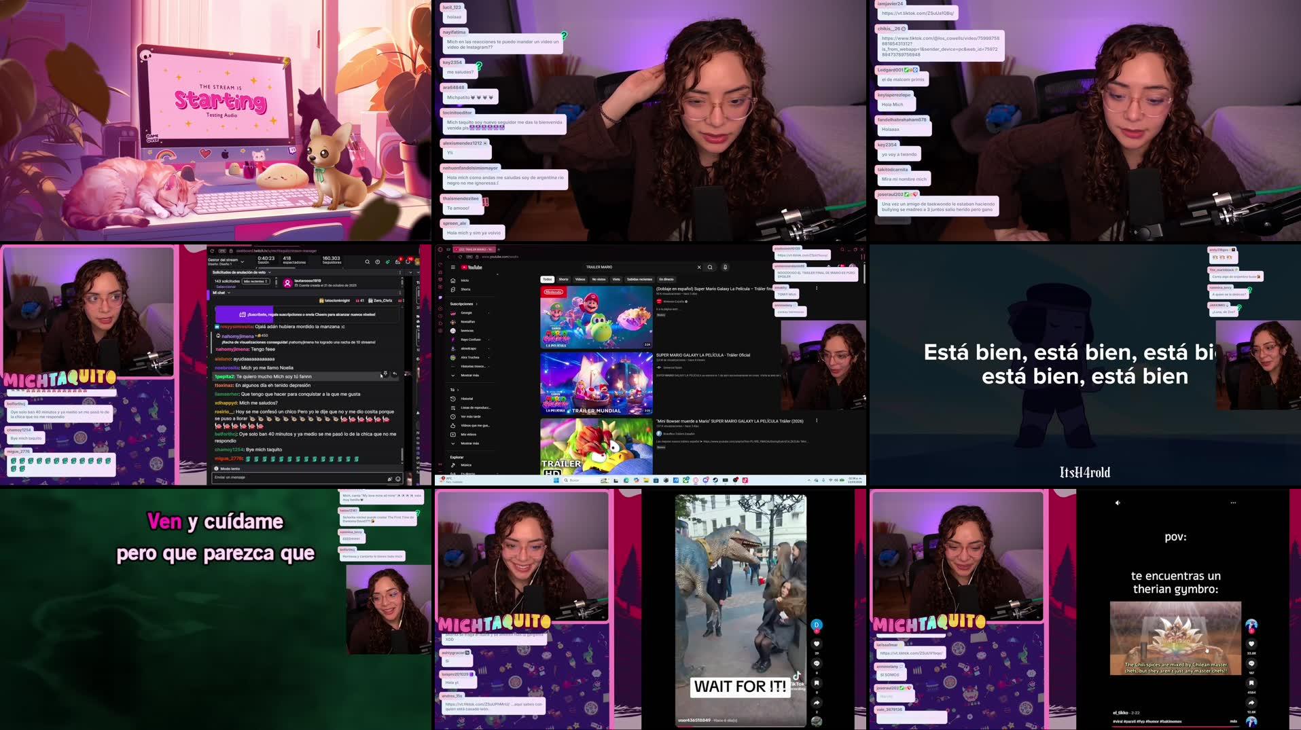The image size is (1301, 730).
Task: Open the TikTok comments bubble icon
Action: (x=817, y=663)
